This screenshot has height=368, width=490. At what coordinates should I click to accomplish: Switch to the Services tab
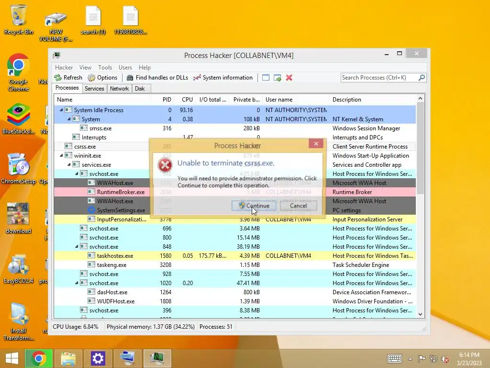point(94,89)
